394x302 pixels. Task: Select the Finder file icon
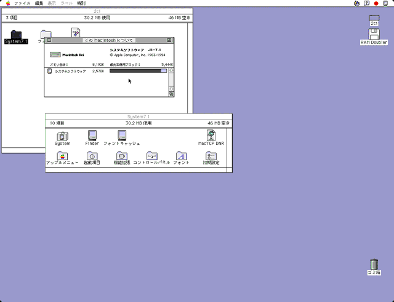(x=92, y=136)
